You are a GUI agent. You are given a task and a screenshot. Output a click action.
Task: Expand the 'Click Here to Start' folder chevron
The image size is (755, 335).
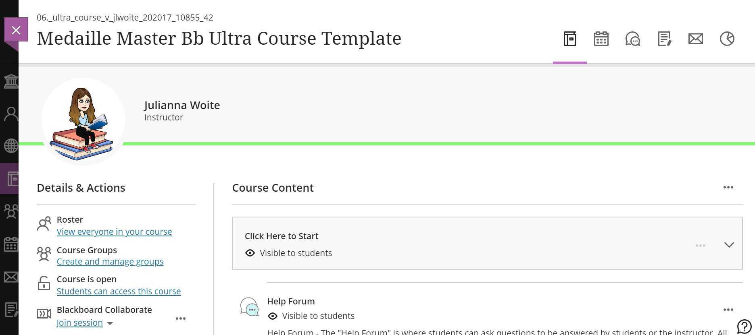[729, 244]
